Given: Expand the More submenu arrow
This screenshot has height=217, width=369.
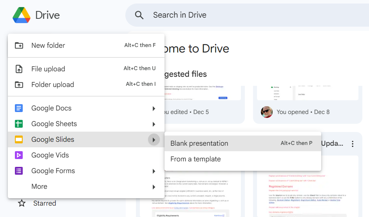Looking at the screenshot, I should point(154,187).
